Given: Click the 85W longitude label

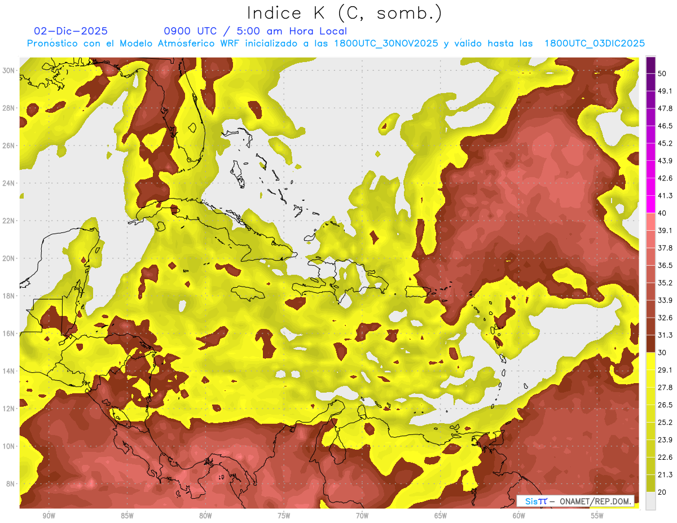Looking at the screenshot, I should pos(127,516).
